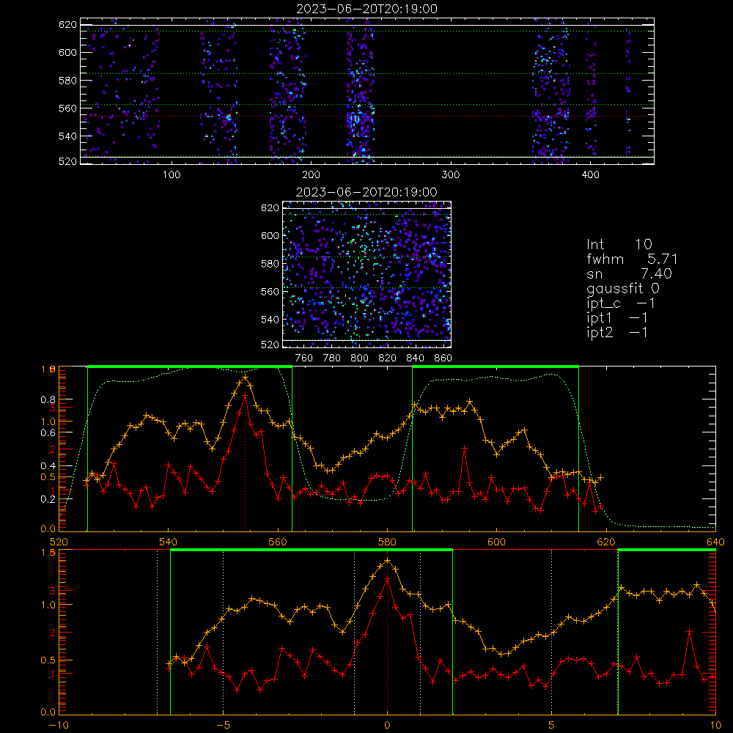This screenshot has height=733, width=733.
Task: Click the x-axis label 5 of the bottom plot
Action: [x=552, y=725]
